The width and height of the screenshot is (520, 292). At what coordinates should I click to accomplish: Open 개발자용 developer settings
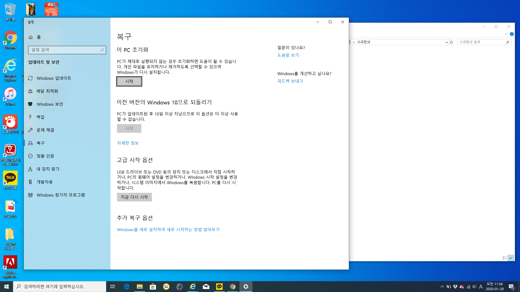click(44, 182)
